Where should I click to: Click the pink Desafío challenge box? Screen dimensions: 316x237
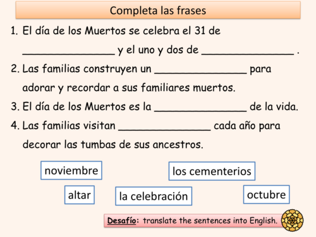tap(194, 221)
